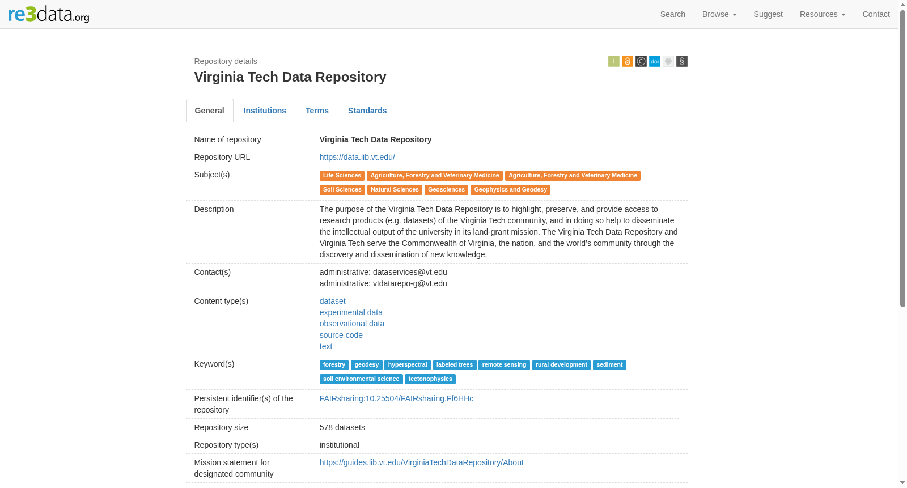Open the FAIRsharing persistent identifier link
This screenshot has height=488, width=907.
(396, 398)
